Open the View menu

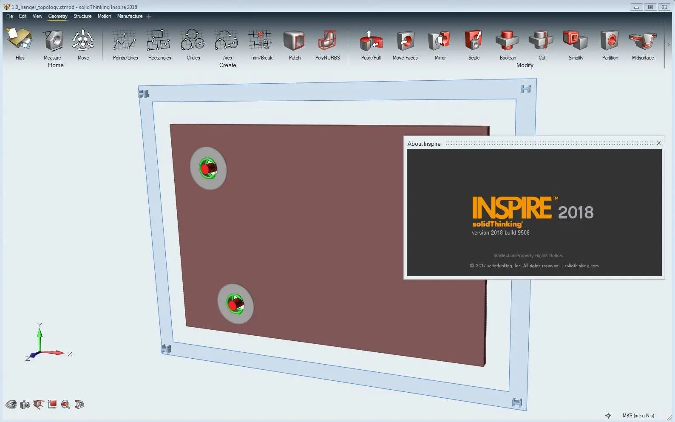pos(37,16)
